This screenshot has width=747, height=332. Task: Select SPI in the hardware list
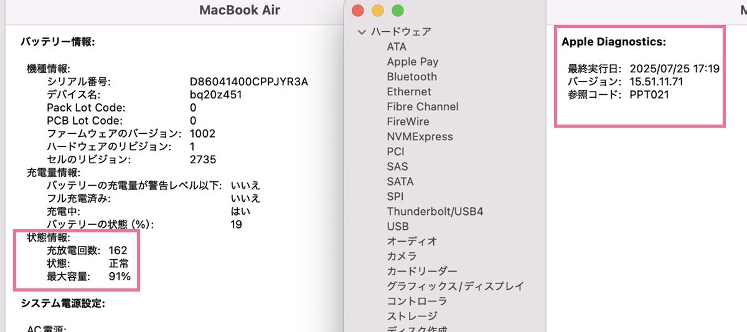click(x=395, y=196)
